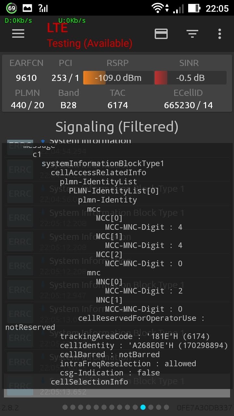Open the three-dot overflow menu
The height and width of the screenshot is (416, 234).
tap(220, 33)
